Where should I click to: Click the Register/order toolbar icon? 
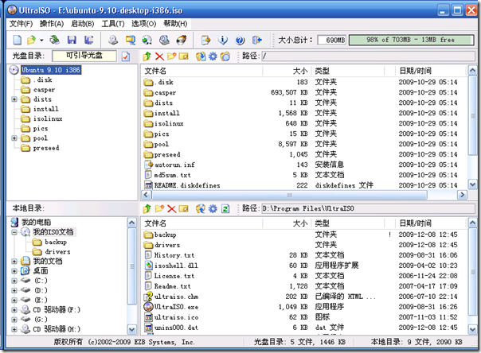[x=205, y=40]
